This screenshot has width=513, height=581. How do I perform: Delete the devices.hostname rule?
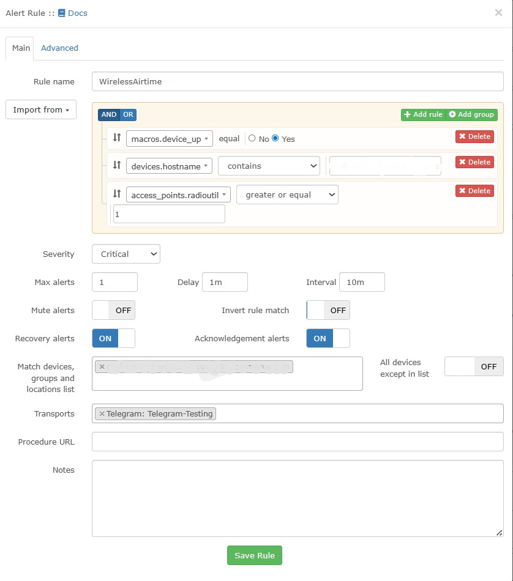click(x=474, y=162)
